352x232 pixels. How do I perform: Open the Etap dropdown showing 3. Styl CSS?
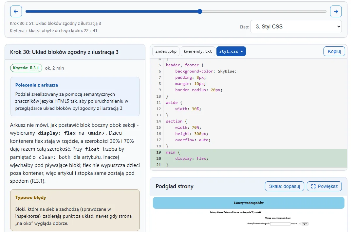click(x=296, y=27)
